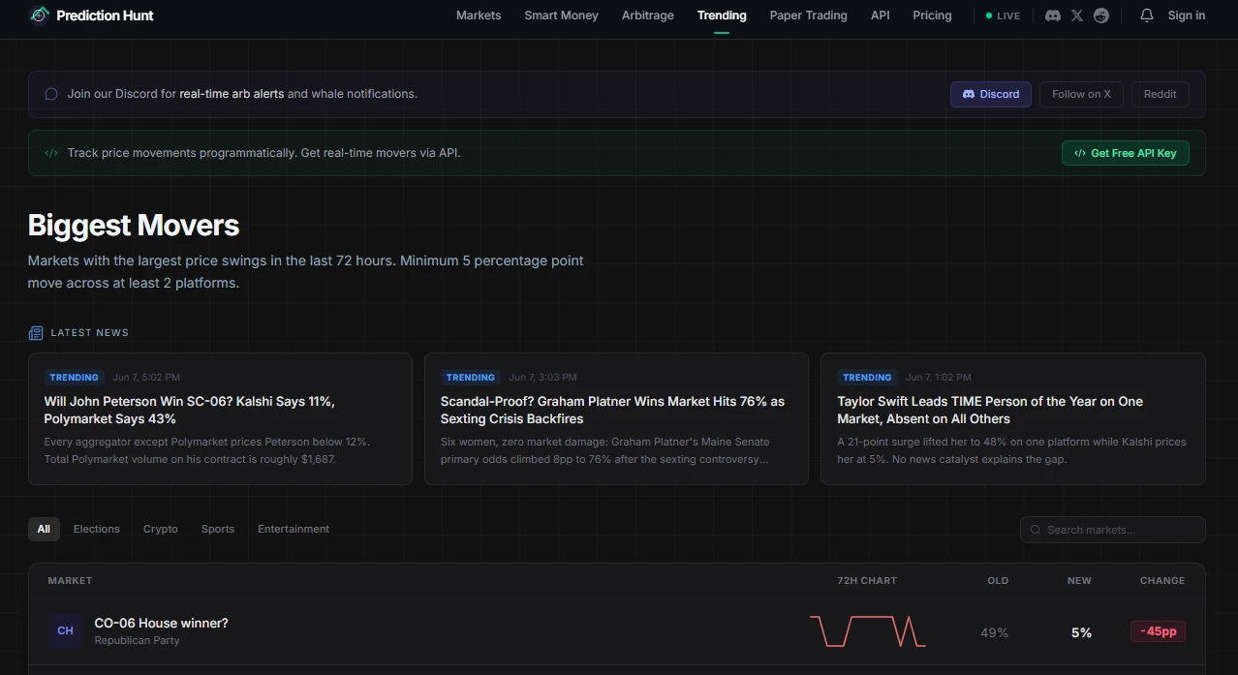Click the -45pp change badge
Image resolution: width=1238 pixels, height=675 pixels.
point(1158,631)
